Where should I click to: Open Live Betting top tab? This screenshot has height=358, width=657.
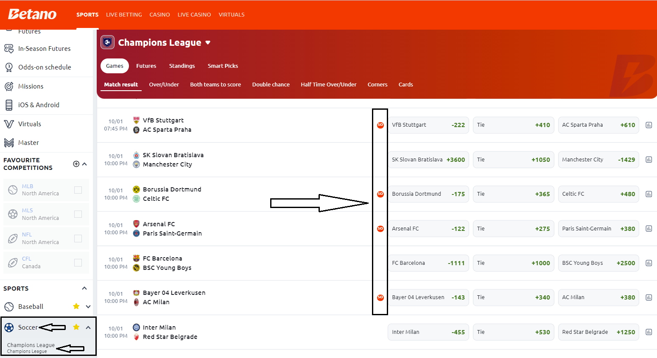pos(124,14)
